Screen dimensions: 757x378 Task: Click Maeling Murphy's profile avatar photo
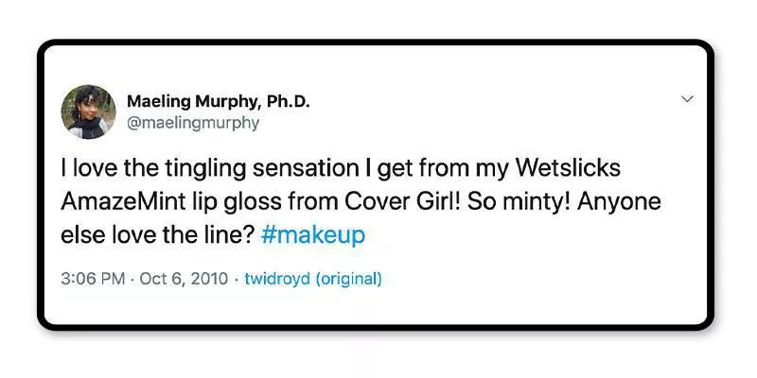pos(88,112)
